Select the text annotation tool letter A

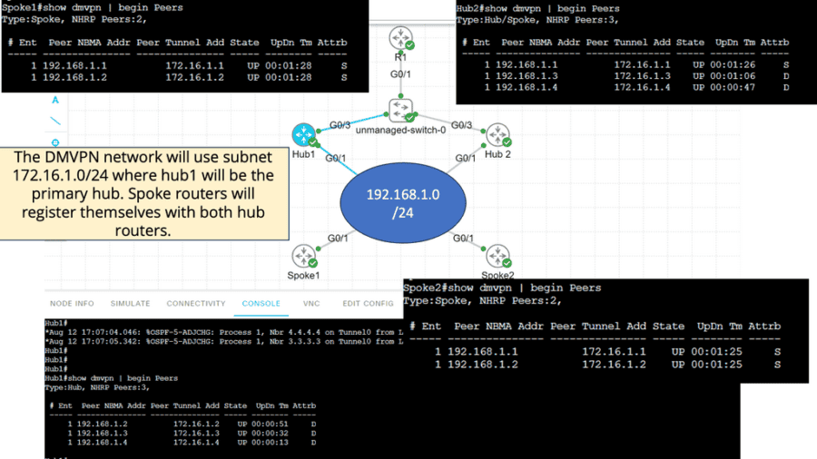(55, 100)
